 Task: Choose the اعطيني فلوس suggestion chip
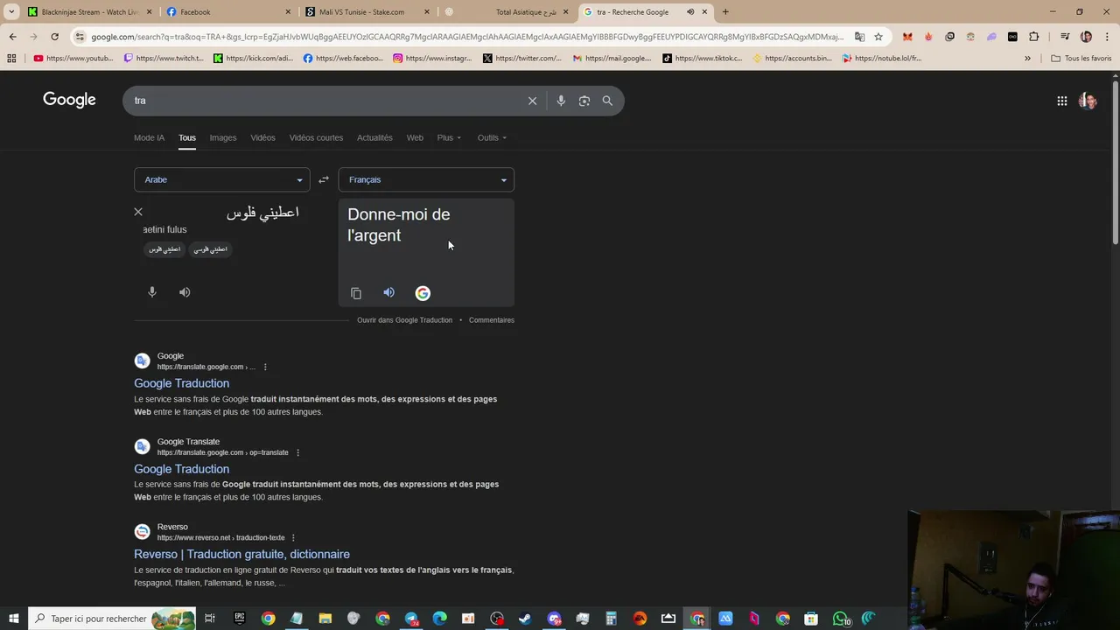(x=164, y=249)
